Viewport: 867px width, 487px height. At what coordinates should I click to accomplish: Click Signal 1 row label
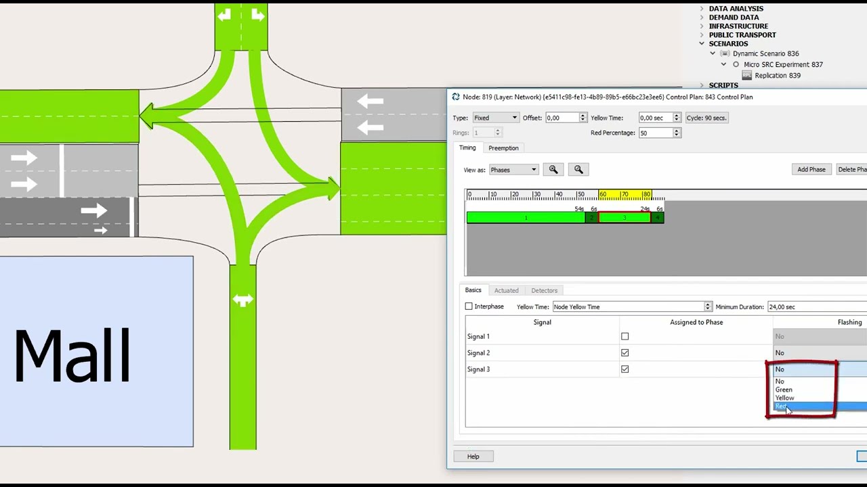[x=478, y=336]
